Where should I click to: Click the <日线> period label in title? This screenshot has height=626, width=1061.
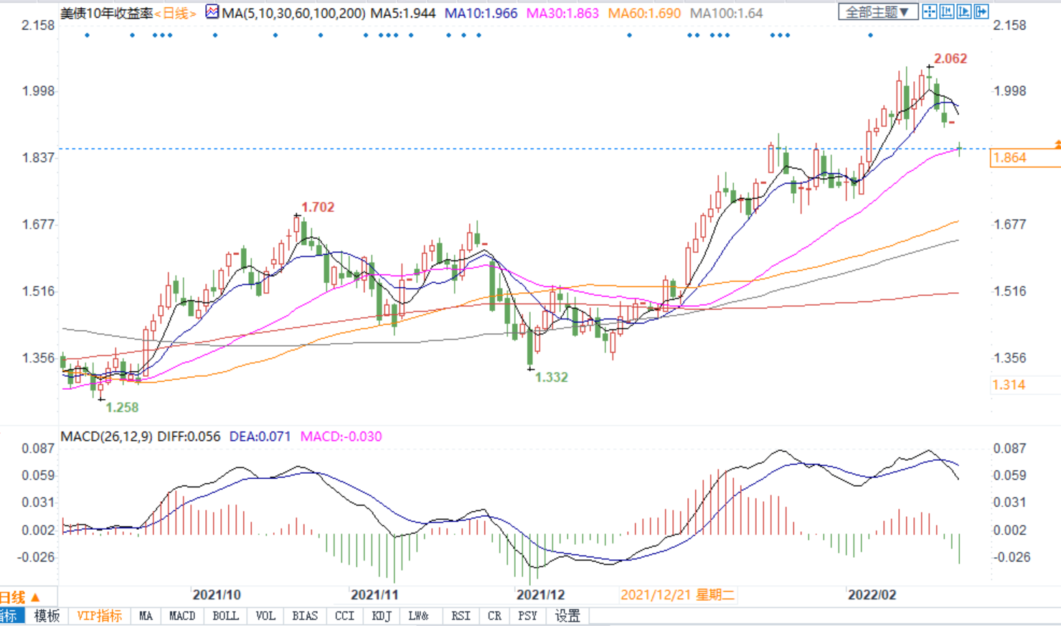[175, 13]
